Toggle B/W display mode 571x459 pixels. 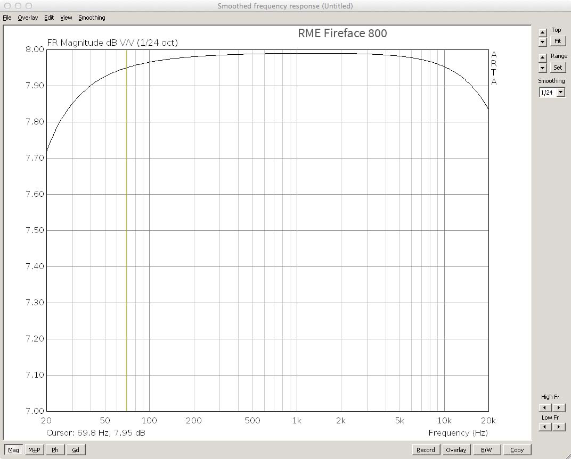(x=486, y=450)
